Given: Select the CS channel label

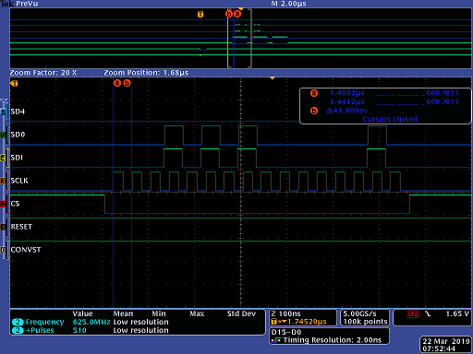Looking at the screenshot, I should coord(15,204).
